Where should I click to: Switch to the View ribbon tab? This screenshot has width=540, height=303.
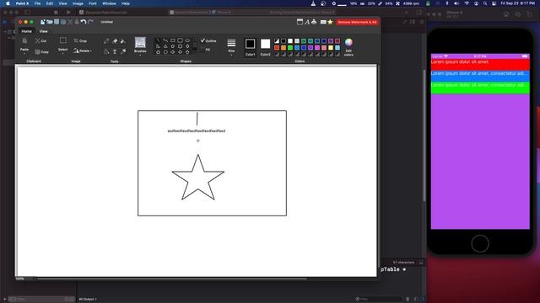(x=43, y=31)
